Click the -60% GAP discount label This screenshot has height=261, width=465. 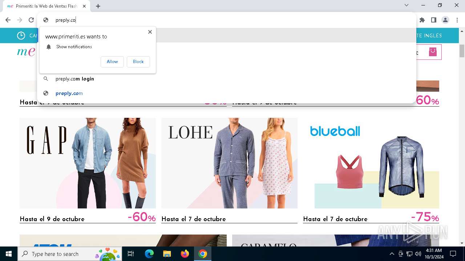click(142, 217)
